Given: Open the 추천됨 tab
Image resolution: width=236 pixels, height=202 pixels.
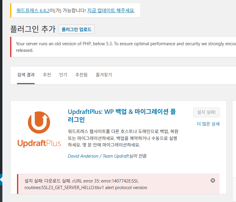Looking at the screenshot, I should pos(81,75).
